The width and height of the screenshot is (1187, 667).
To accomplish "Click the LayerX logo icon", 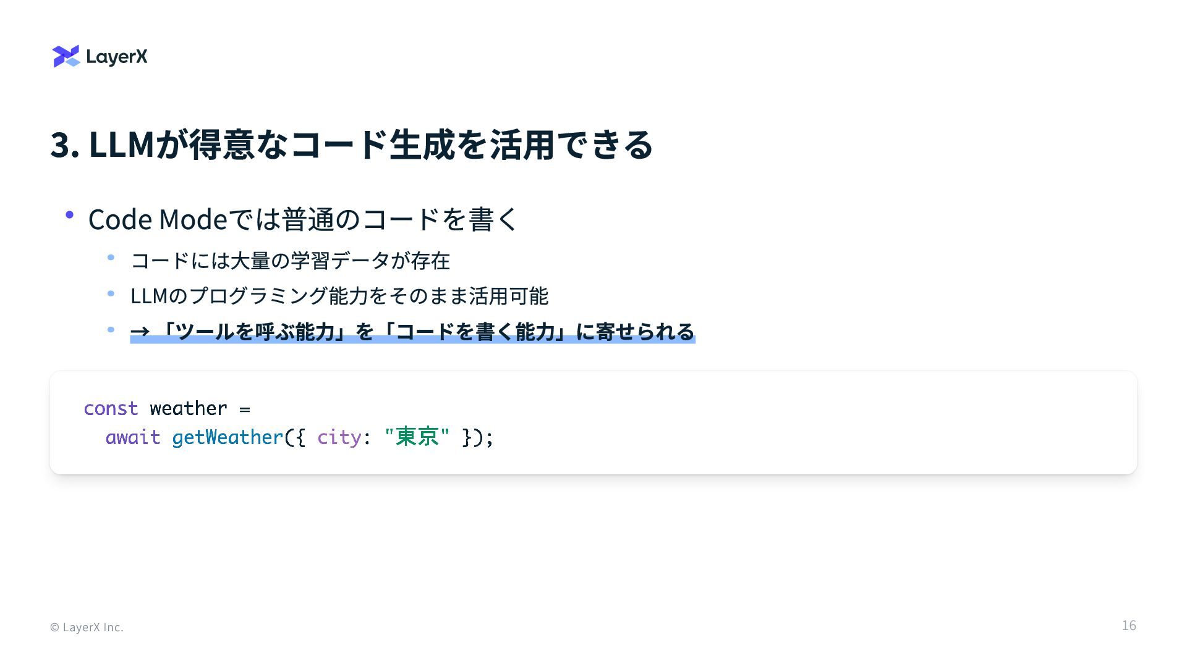I will click(66, 56).
